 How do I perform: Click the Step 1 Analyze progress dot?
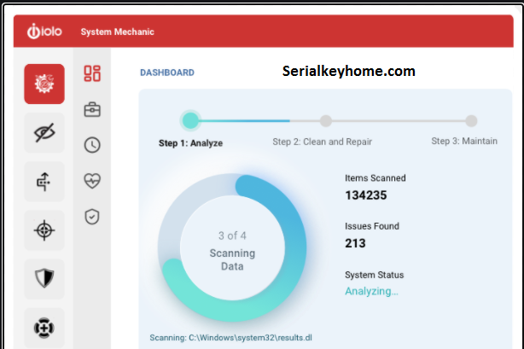pos(190,120)
